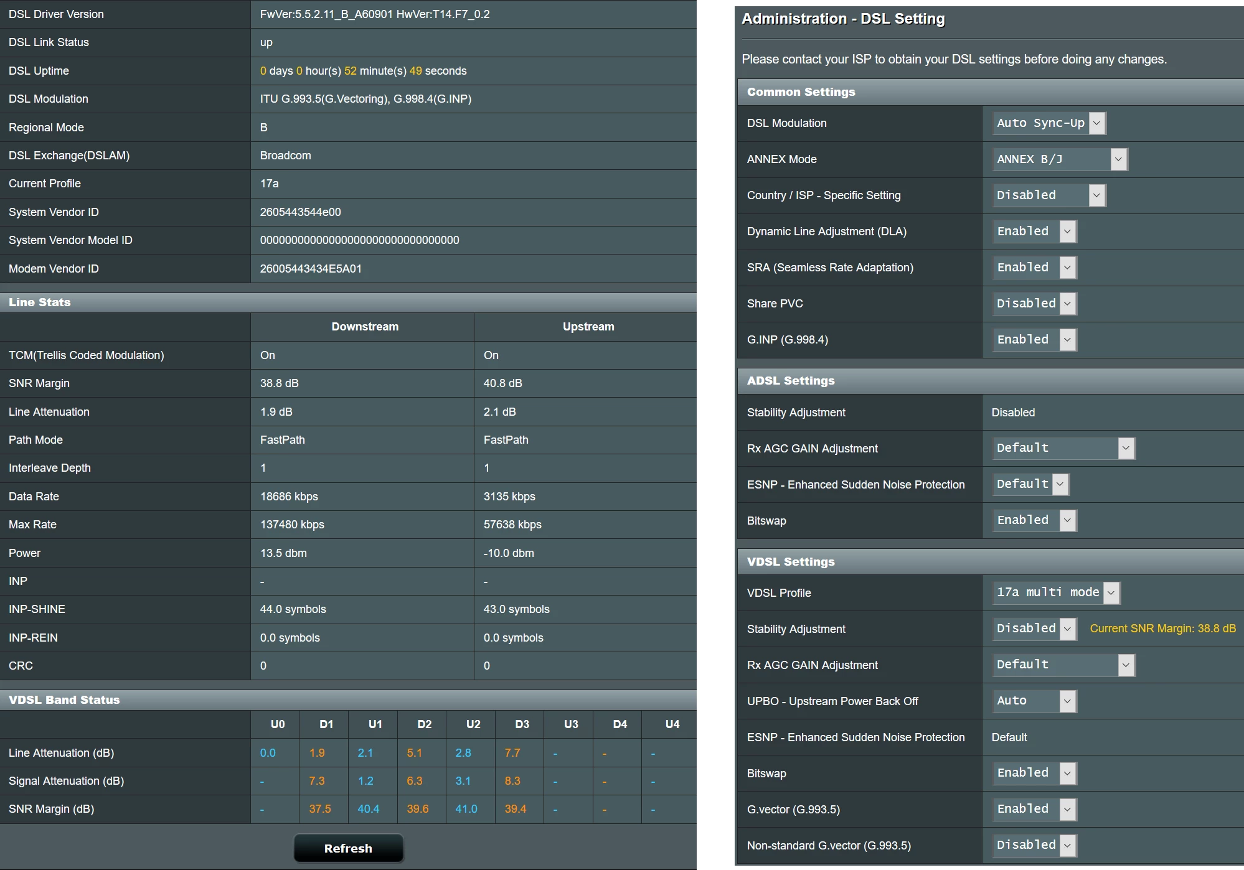
Task: Click the Line Stats section header
Action: (x=40, y=302)
